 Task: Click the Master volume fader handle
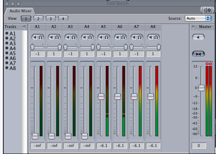tap(202, 88)
